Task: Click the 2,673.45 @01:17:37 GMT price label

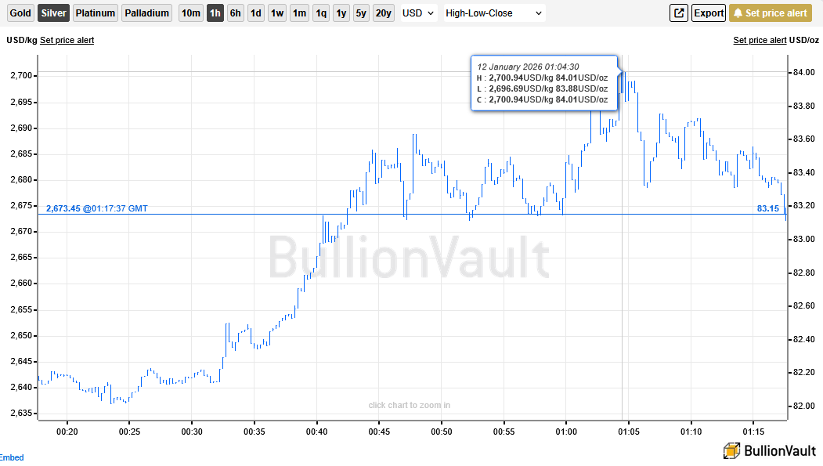Action: click(97, 208)
